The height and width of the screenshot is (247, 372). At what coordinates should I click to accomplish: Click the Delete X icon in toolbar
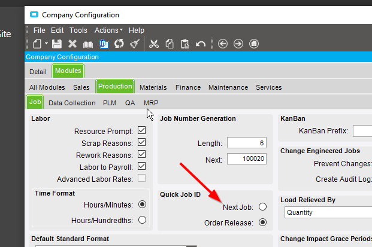click(72, 44)
